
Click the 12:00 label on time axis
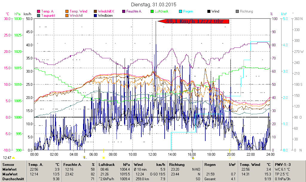(x=152, y=154)
